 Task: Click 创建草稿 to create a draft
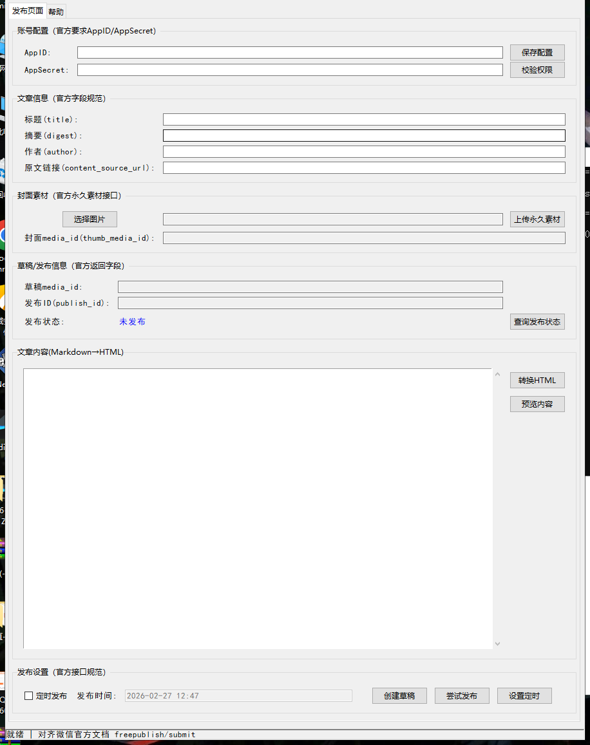(x=399, y=695)
